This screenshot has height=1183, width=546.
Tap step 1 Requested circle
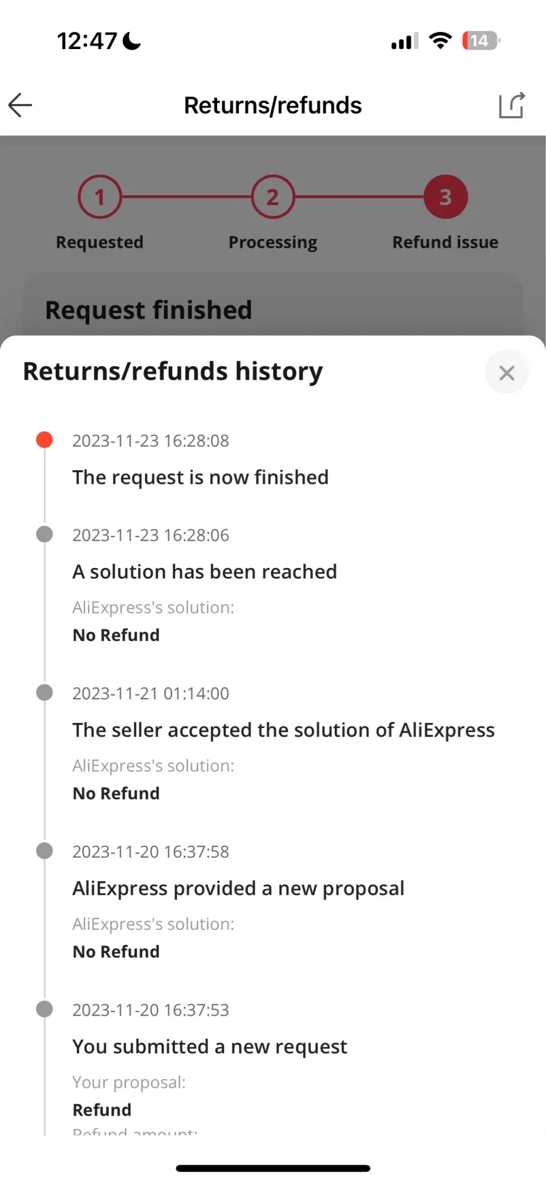pyautogui.click(x=99, y=197)
